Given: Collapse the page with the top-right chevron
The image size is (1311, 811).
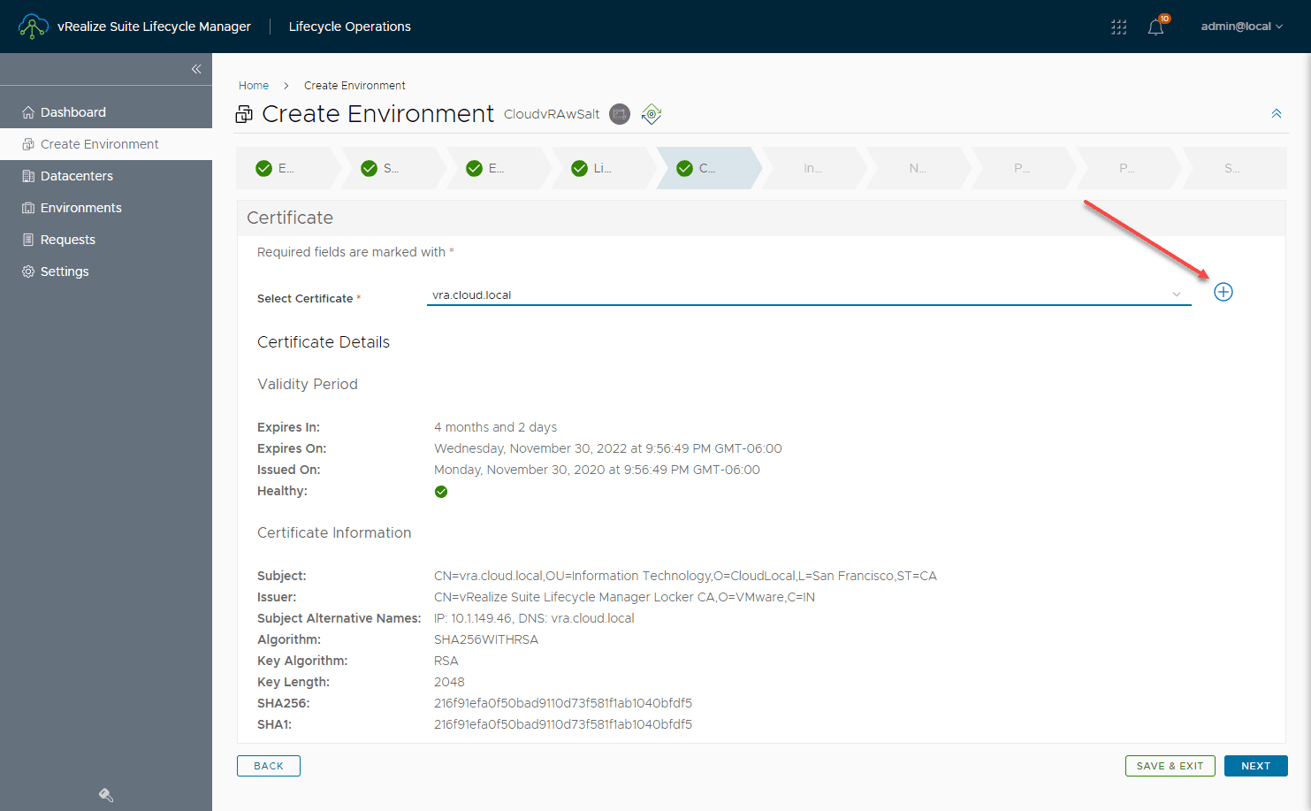Looking at the screenshot, I should (x=1277, y=113).
